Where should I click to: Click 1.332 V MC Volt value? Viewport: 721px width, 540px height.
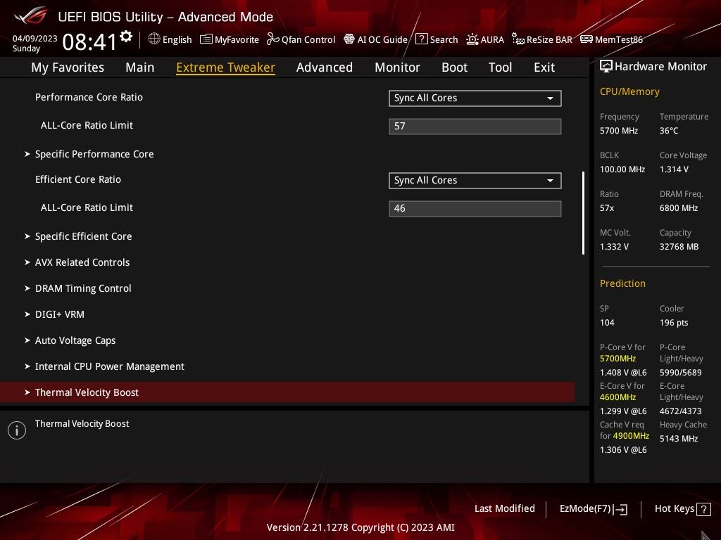614,247
